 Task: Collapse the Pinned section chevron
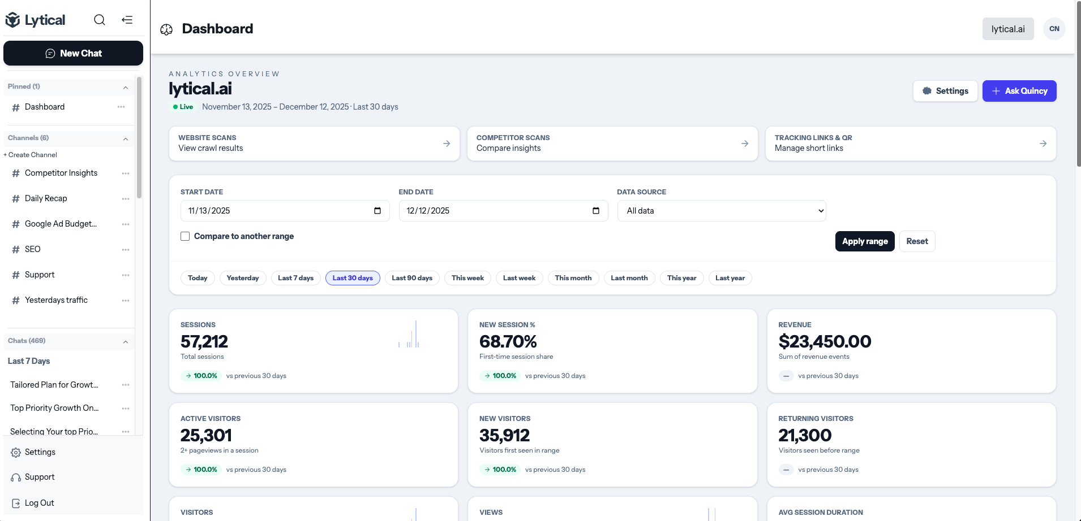pyautogui.click(x=126, y=87)
